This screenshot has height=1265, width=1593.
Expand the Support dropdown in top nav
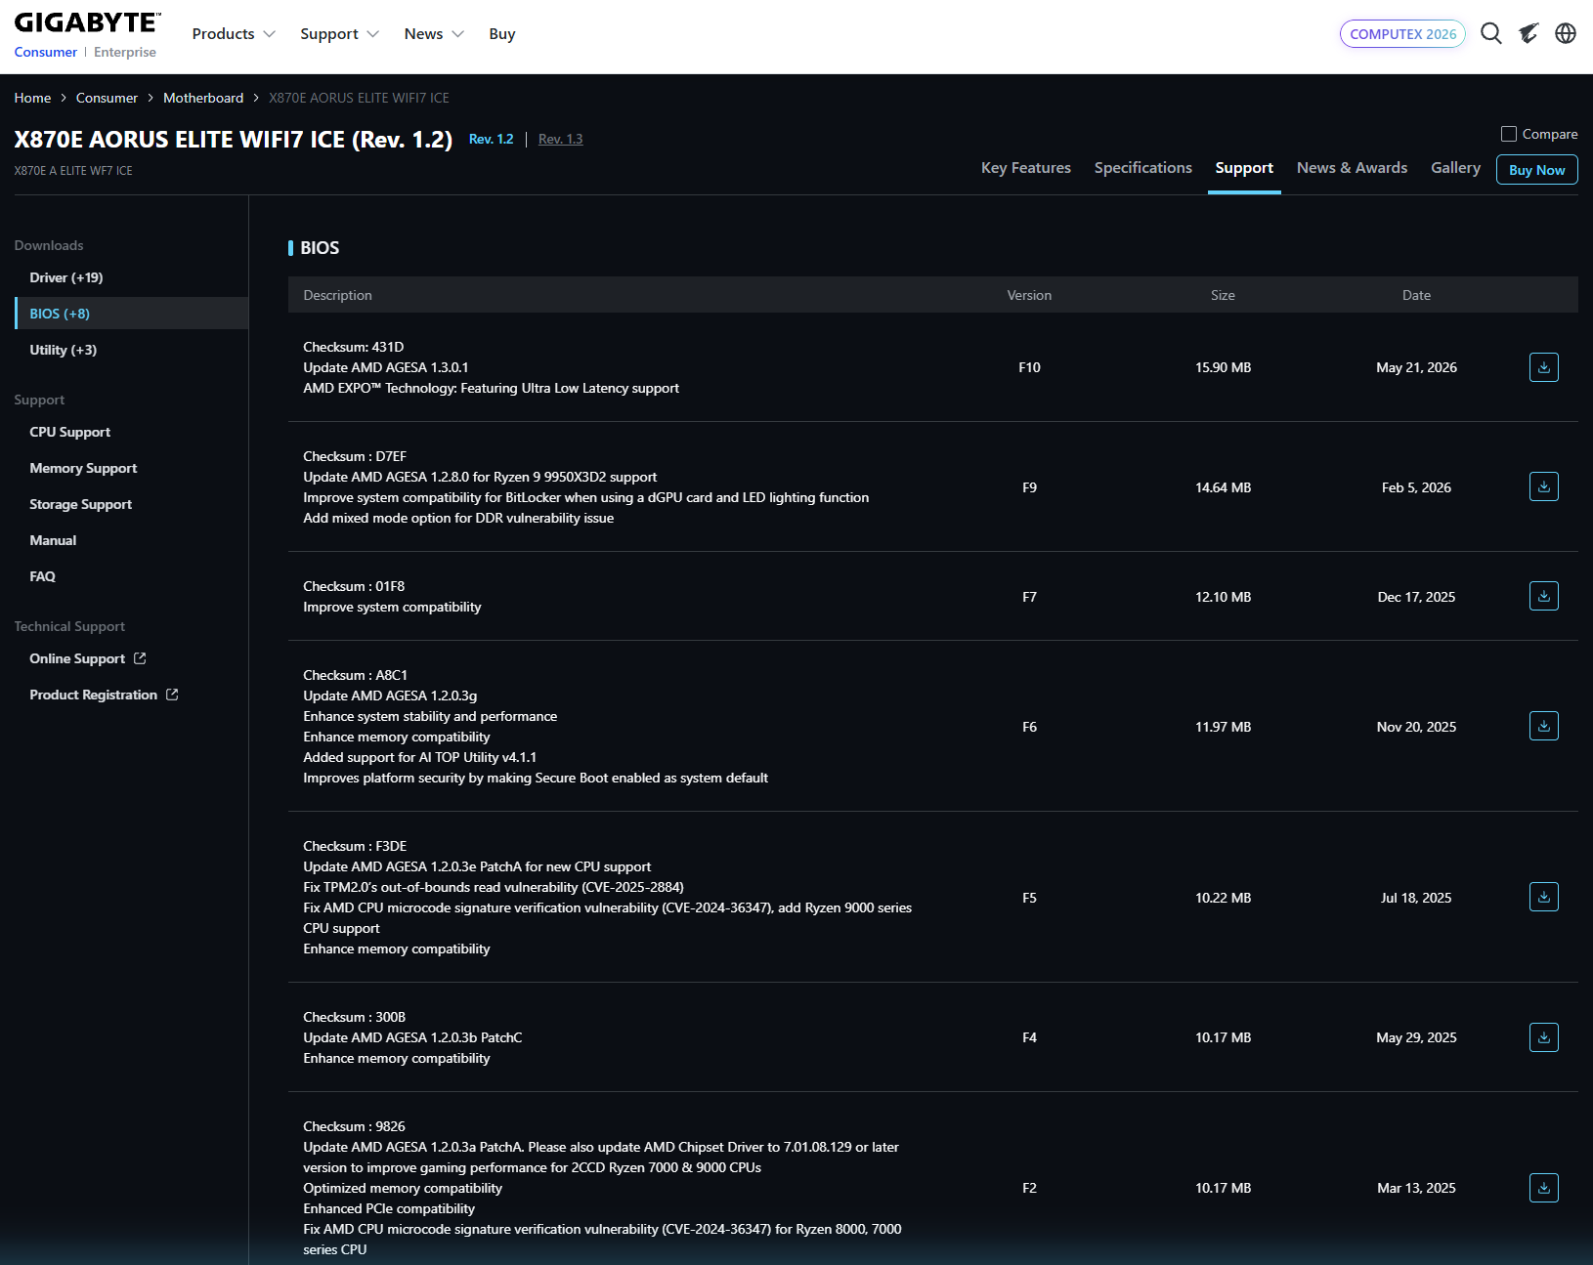[x=339, y=33]
